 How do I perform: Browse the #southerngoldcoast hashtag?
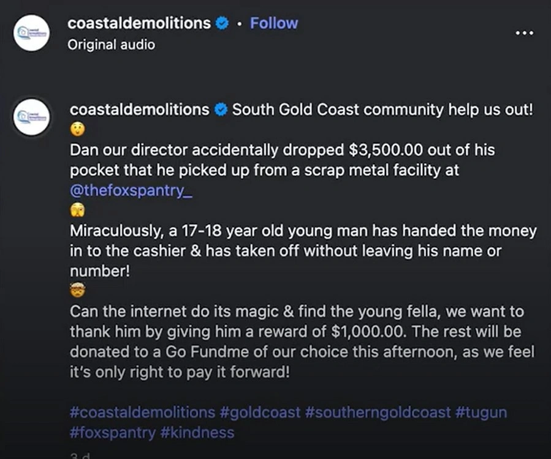click(x=377, y=412)
